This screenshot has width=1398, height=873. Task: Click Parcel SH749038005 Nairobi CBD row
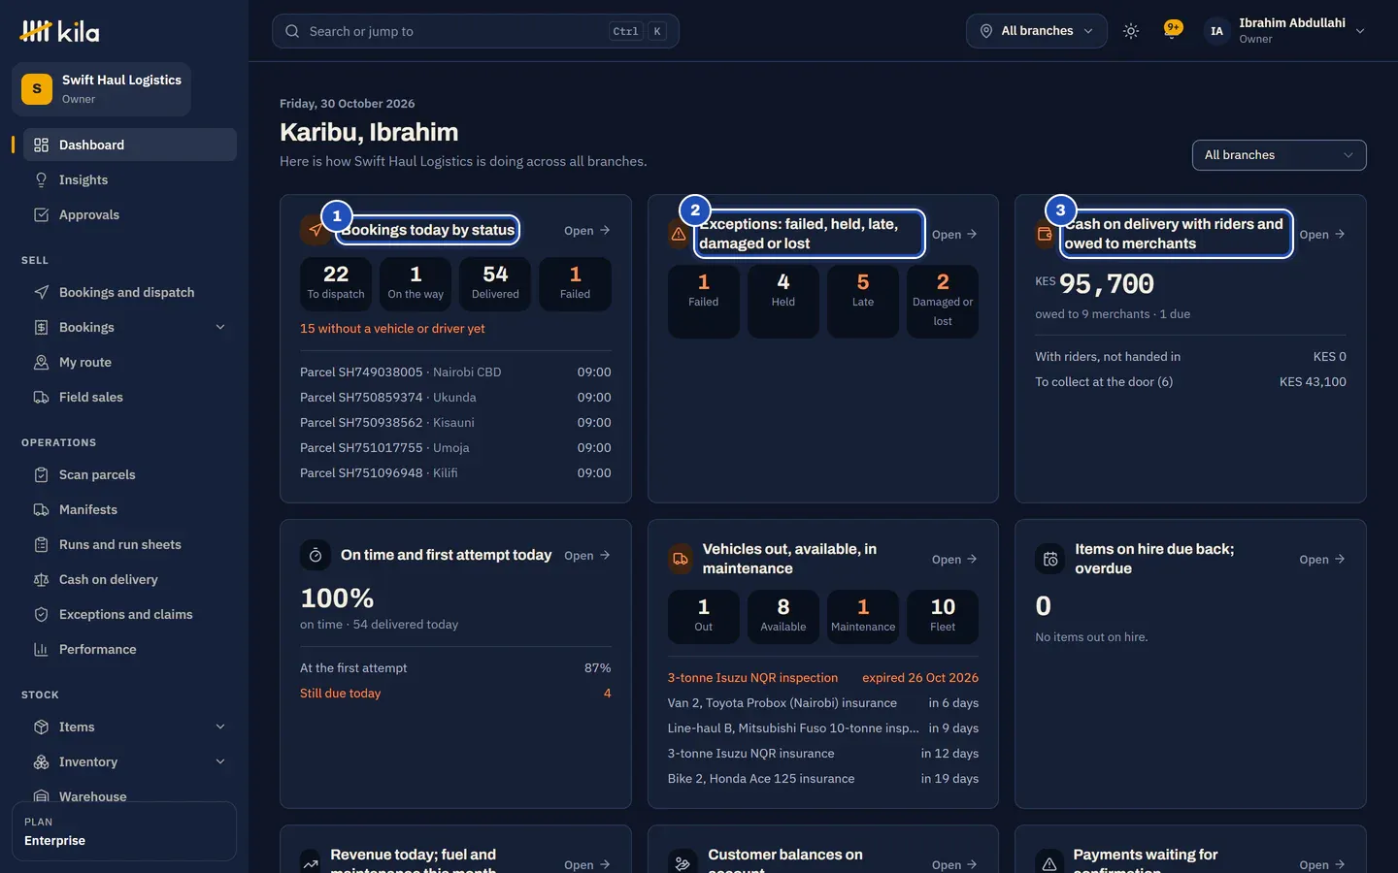455,372
